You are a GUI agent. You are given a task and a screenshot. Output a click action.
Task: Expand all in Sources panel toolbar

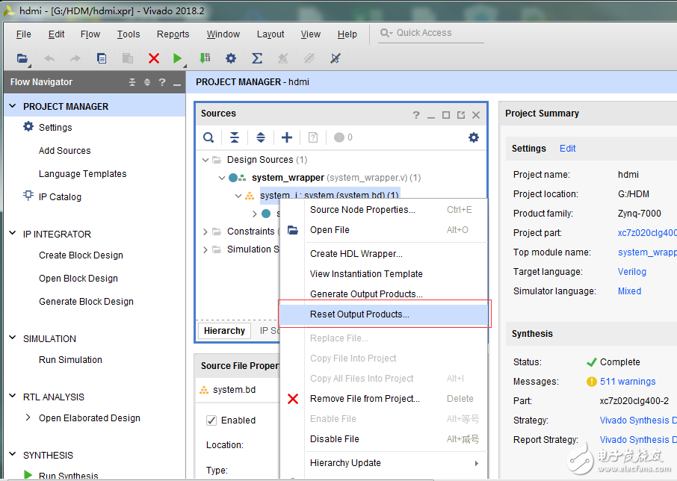[261, 137]
